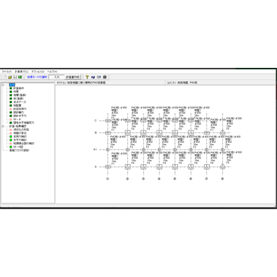Click the green icon next to Save
Image resolution: width=277 pixels, height=277 pixels.
pos(20,77)
